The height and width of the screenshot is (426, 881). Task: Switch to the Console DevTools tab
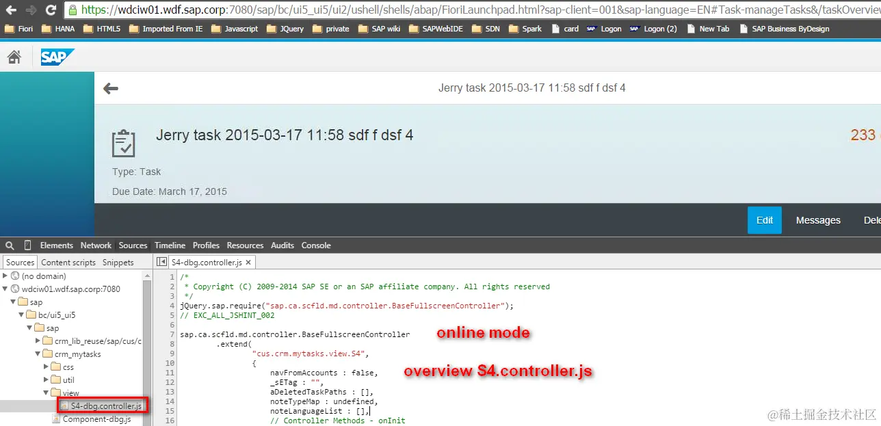point(316,245)
